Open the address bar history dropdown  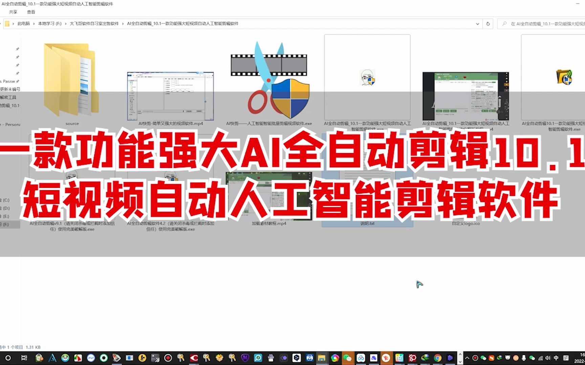[x=477, y=24]
